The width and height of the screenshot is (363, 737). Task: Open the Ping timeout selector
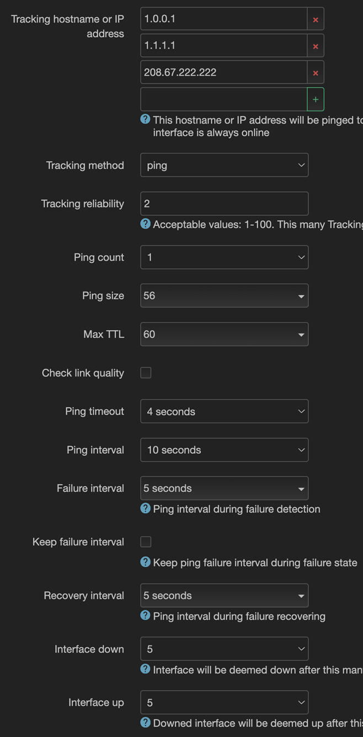point(224,411)
